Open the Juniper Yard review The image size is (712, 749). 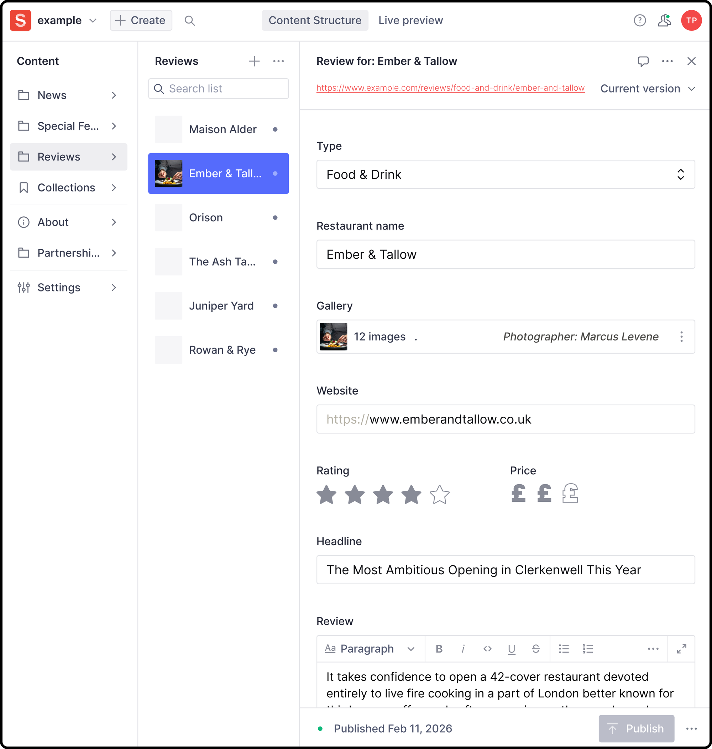218,306
